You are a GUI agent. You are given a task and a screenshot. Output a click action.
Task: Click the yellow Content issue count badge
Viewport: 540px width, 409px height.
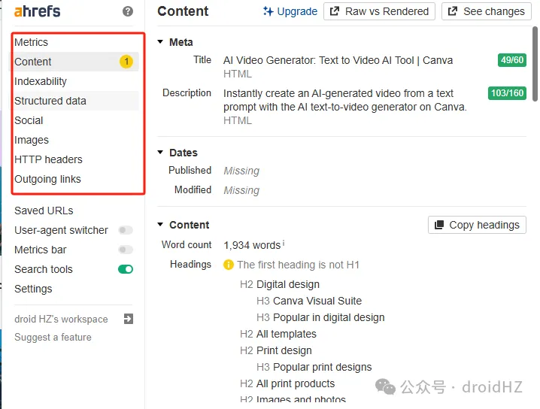126,62
